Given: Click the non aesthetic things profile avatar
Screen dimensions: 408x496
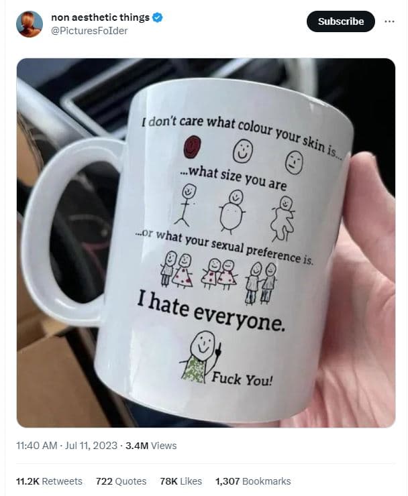Looking at the screenshot, I should click(x=30, y=24).
